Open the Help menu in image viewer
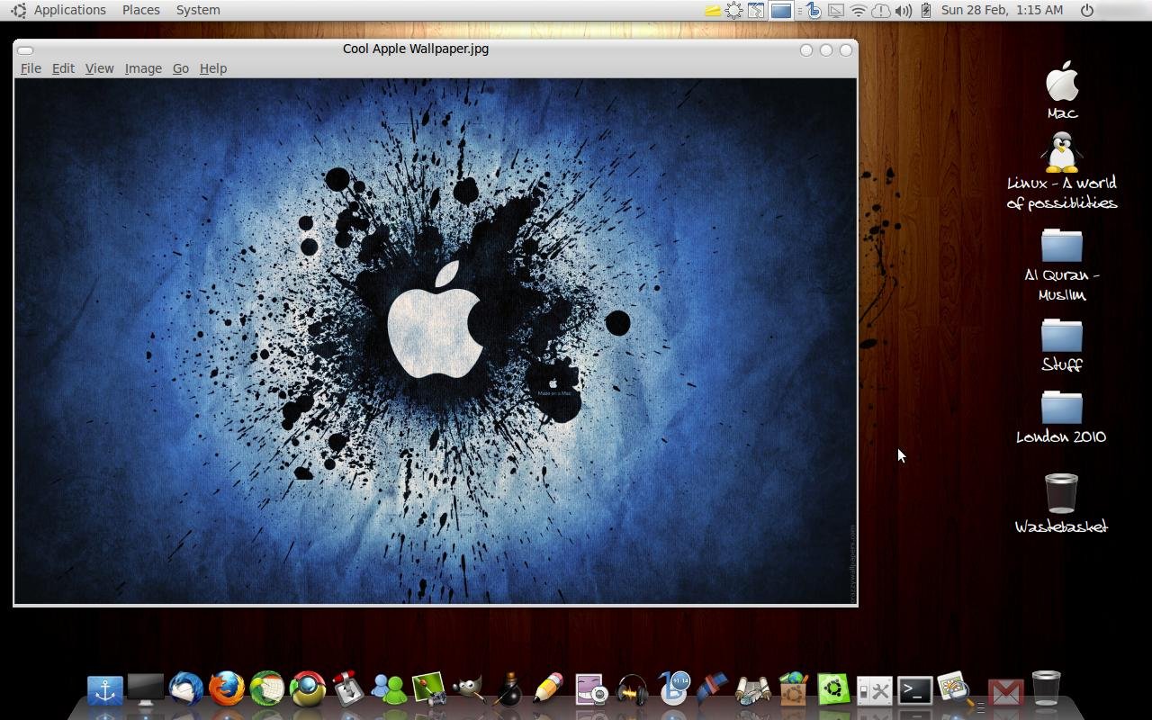1152x720 pixels. click(212, 68)
